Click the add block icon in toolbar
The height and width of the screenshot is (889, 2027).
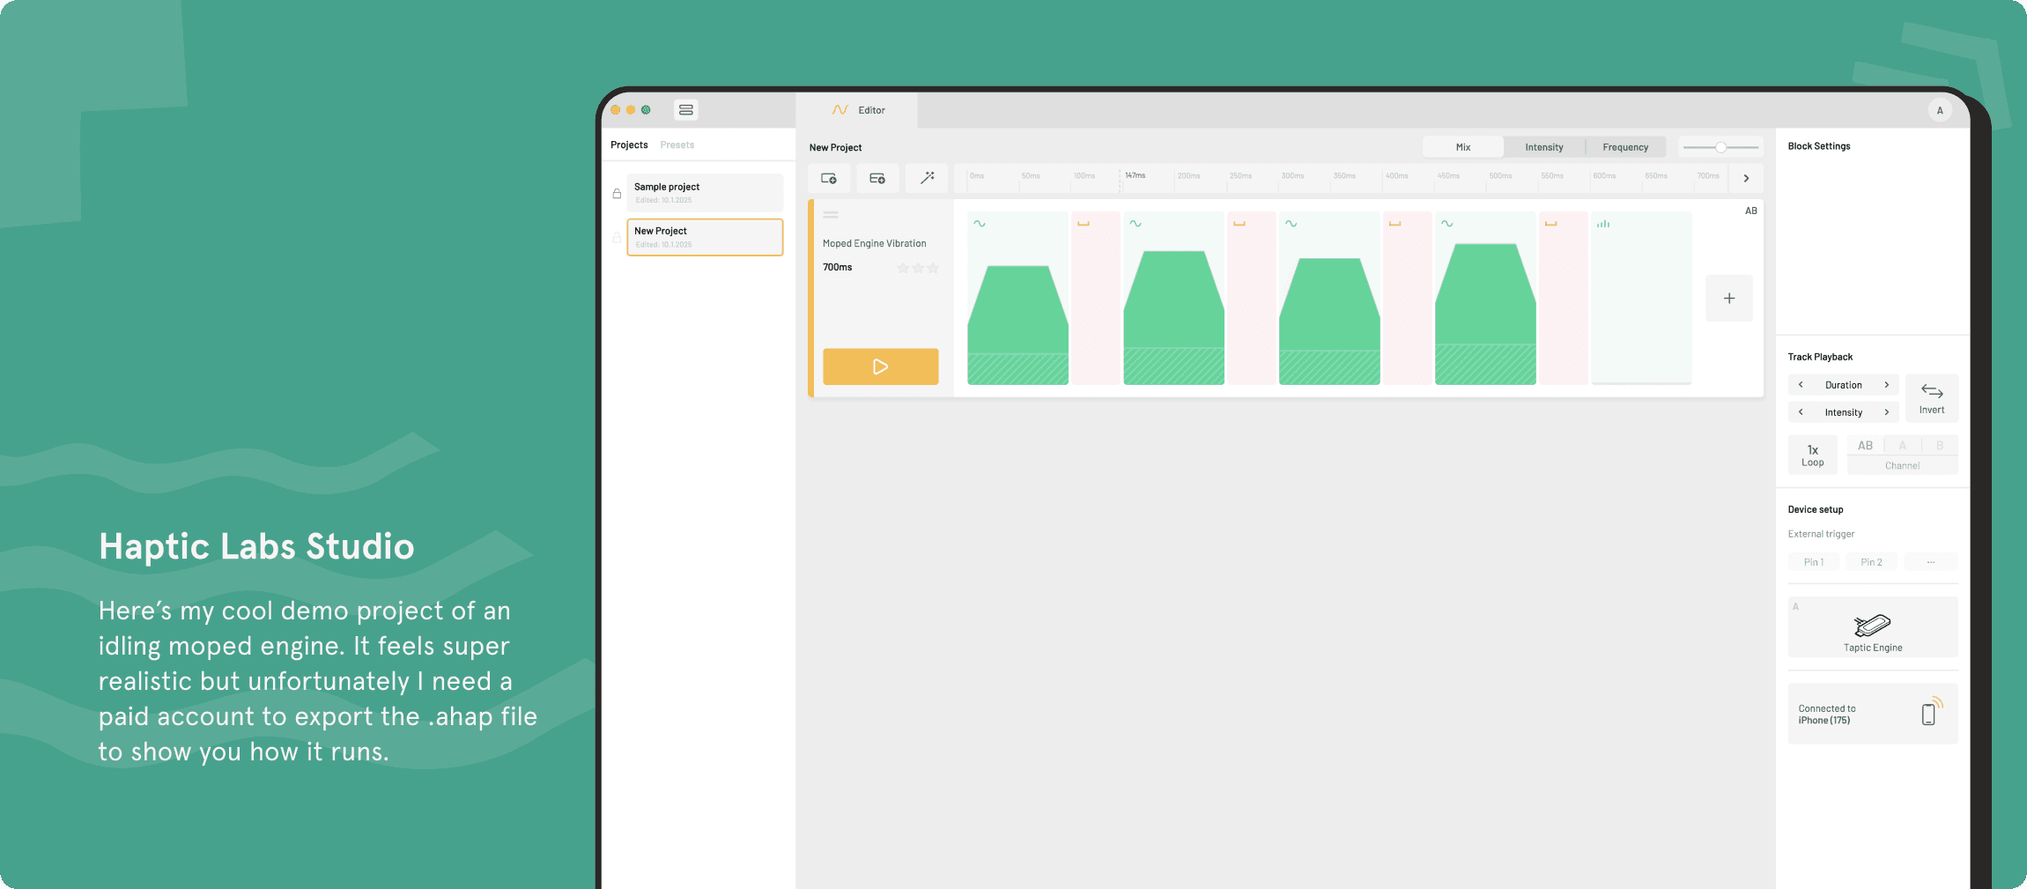tap(829, 178)
